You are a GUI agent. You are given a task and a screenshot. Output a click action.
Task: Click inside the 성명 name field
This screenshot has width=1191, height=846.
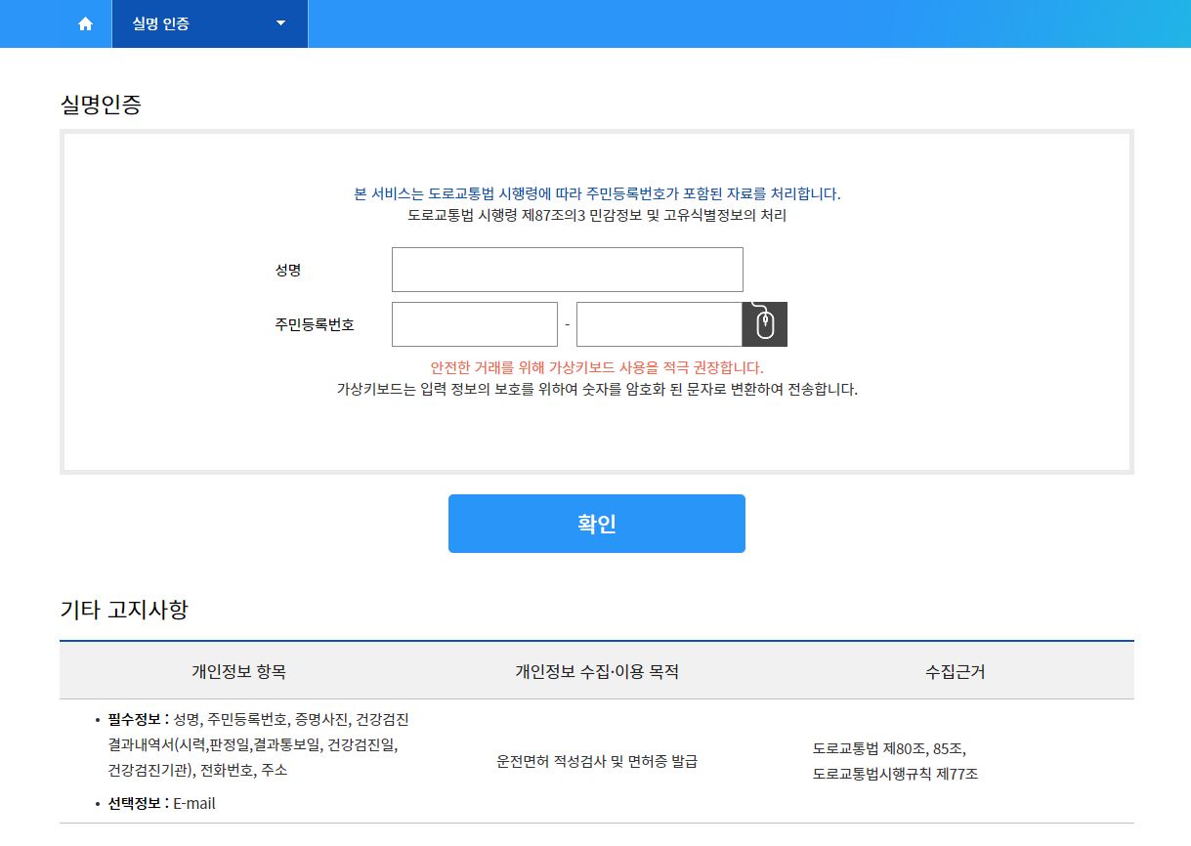(x=567, y=269)
